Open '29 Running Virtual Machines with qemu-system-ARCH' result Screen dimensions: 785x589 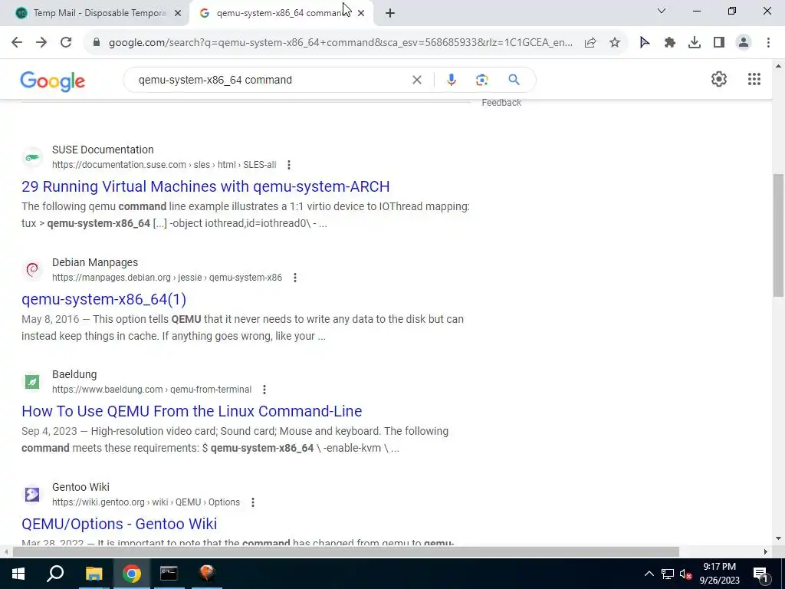(205, 186)
